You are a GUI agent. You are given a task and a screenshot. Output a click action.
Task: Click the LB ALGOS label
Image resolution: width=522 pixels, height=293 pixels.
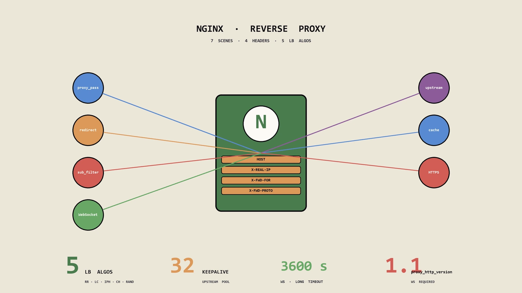coord(99,272)
